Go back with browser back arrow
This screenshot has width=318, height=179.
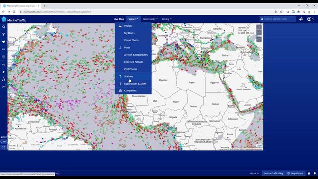pyautogui.click(x=3, y=12)
